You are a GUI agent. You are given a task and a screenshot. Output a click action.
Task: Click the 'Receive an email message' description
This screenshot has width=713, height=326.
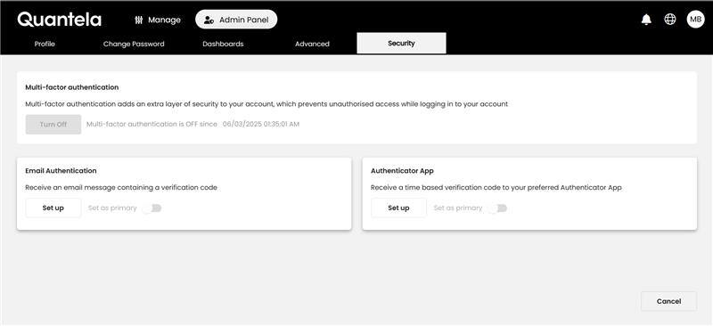(x=121, y=187)
